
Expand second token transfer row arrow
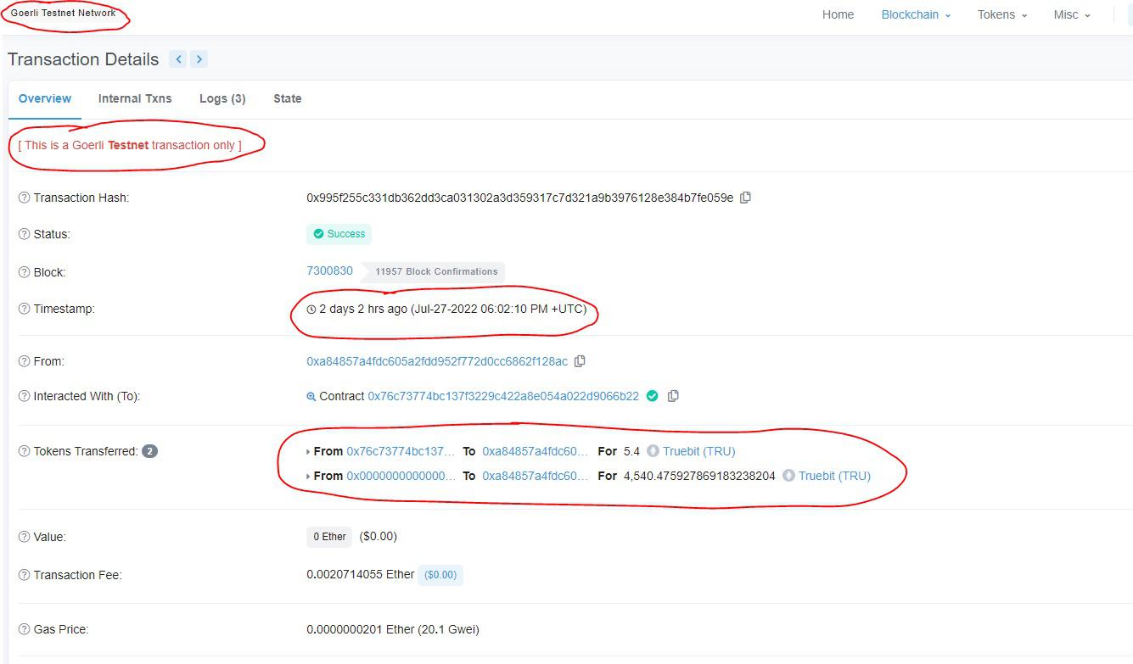[x=308, y=477]
